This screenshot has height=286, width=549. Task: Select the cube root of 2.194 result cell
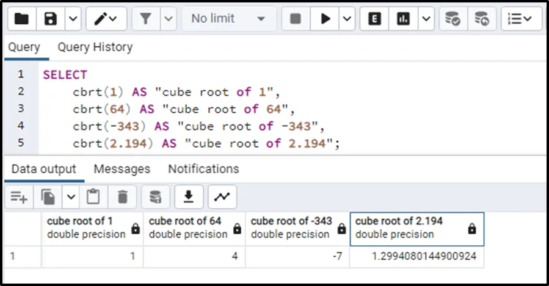pos(416,256)
